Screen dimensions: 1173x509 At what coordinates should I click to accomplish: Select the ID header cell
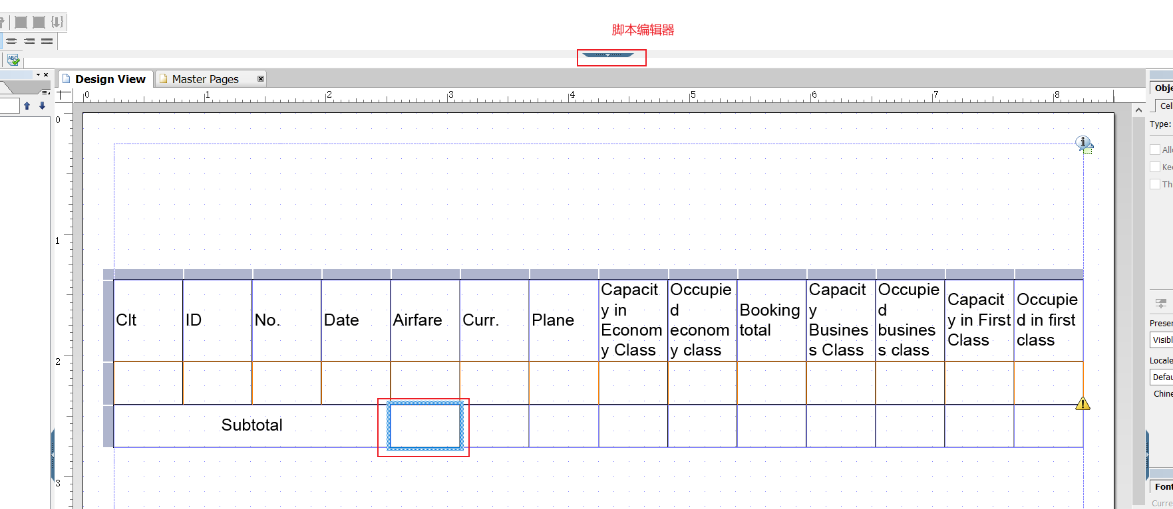coord(218,320)
